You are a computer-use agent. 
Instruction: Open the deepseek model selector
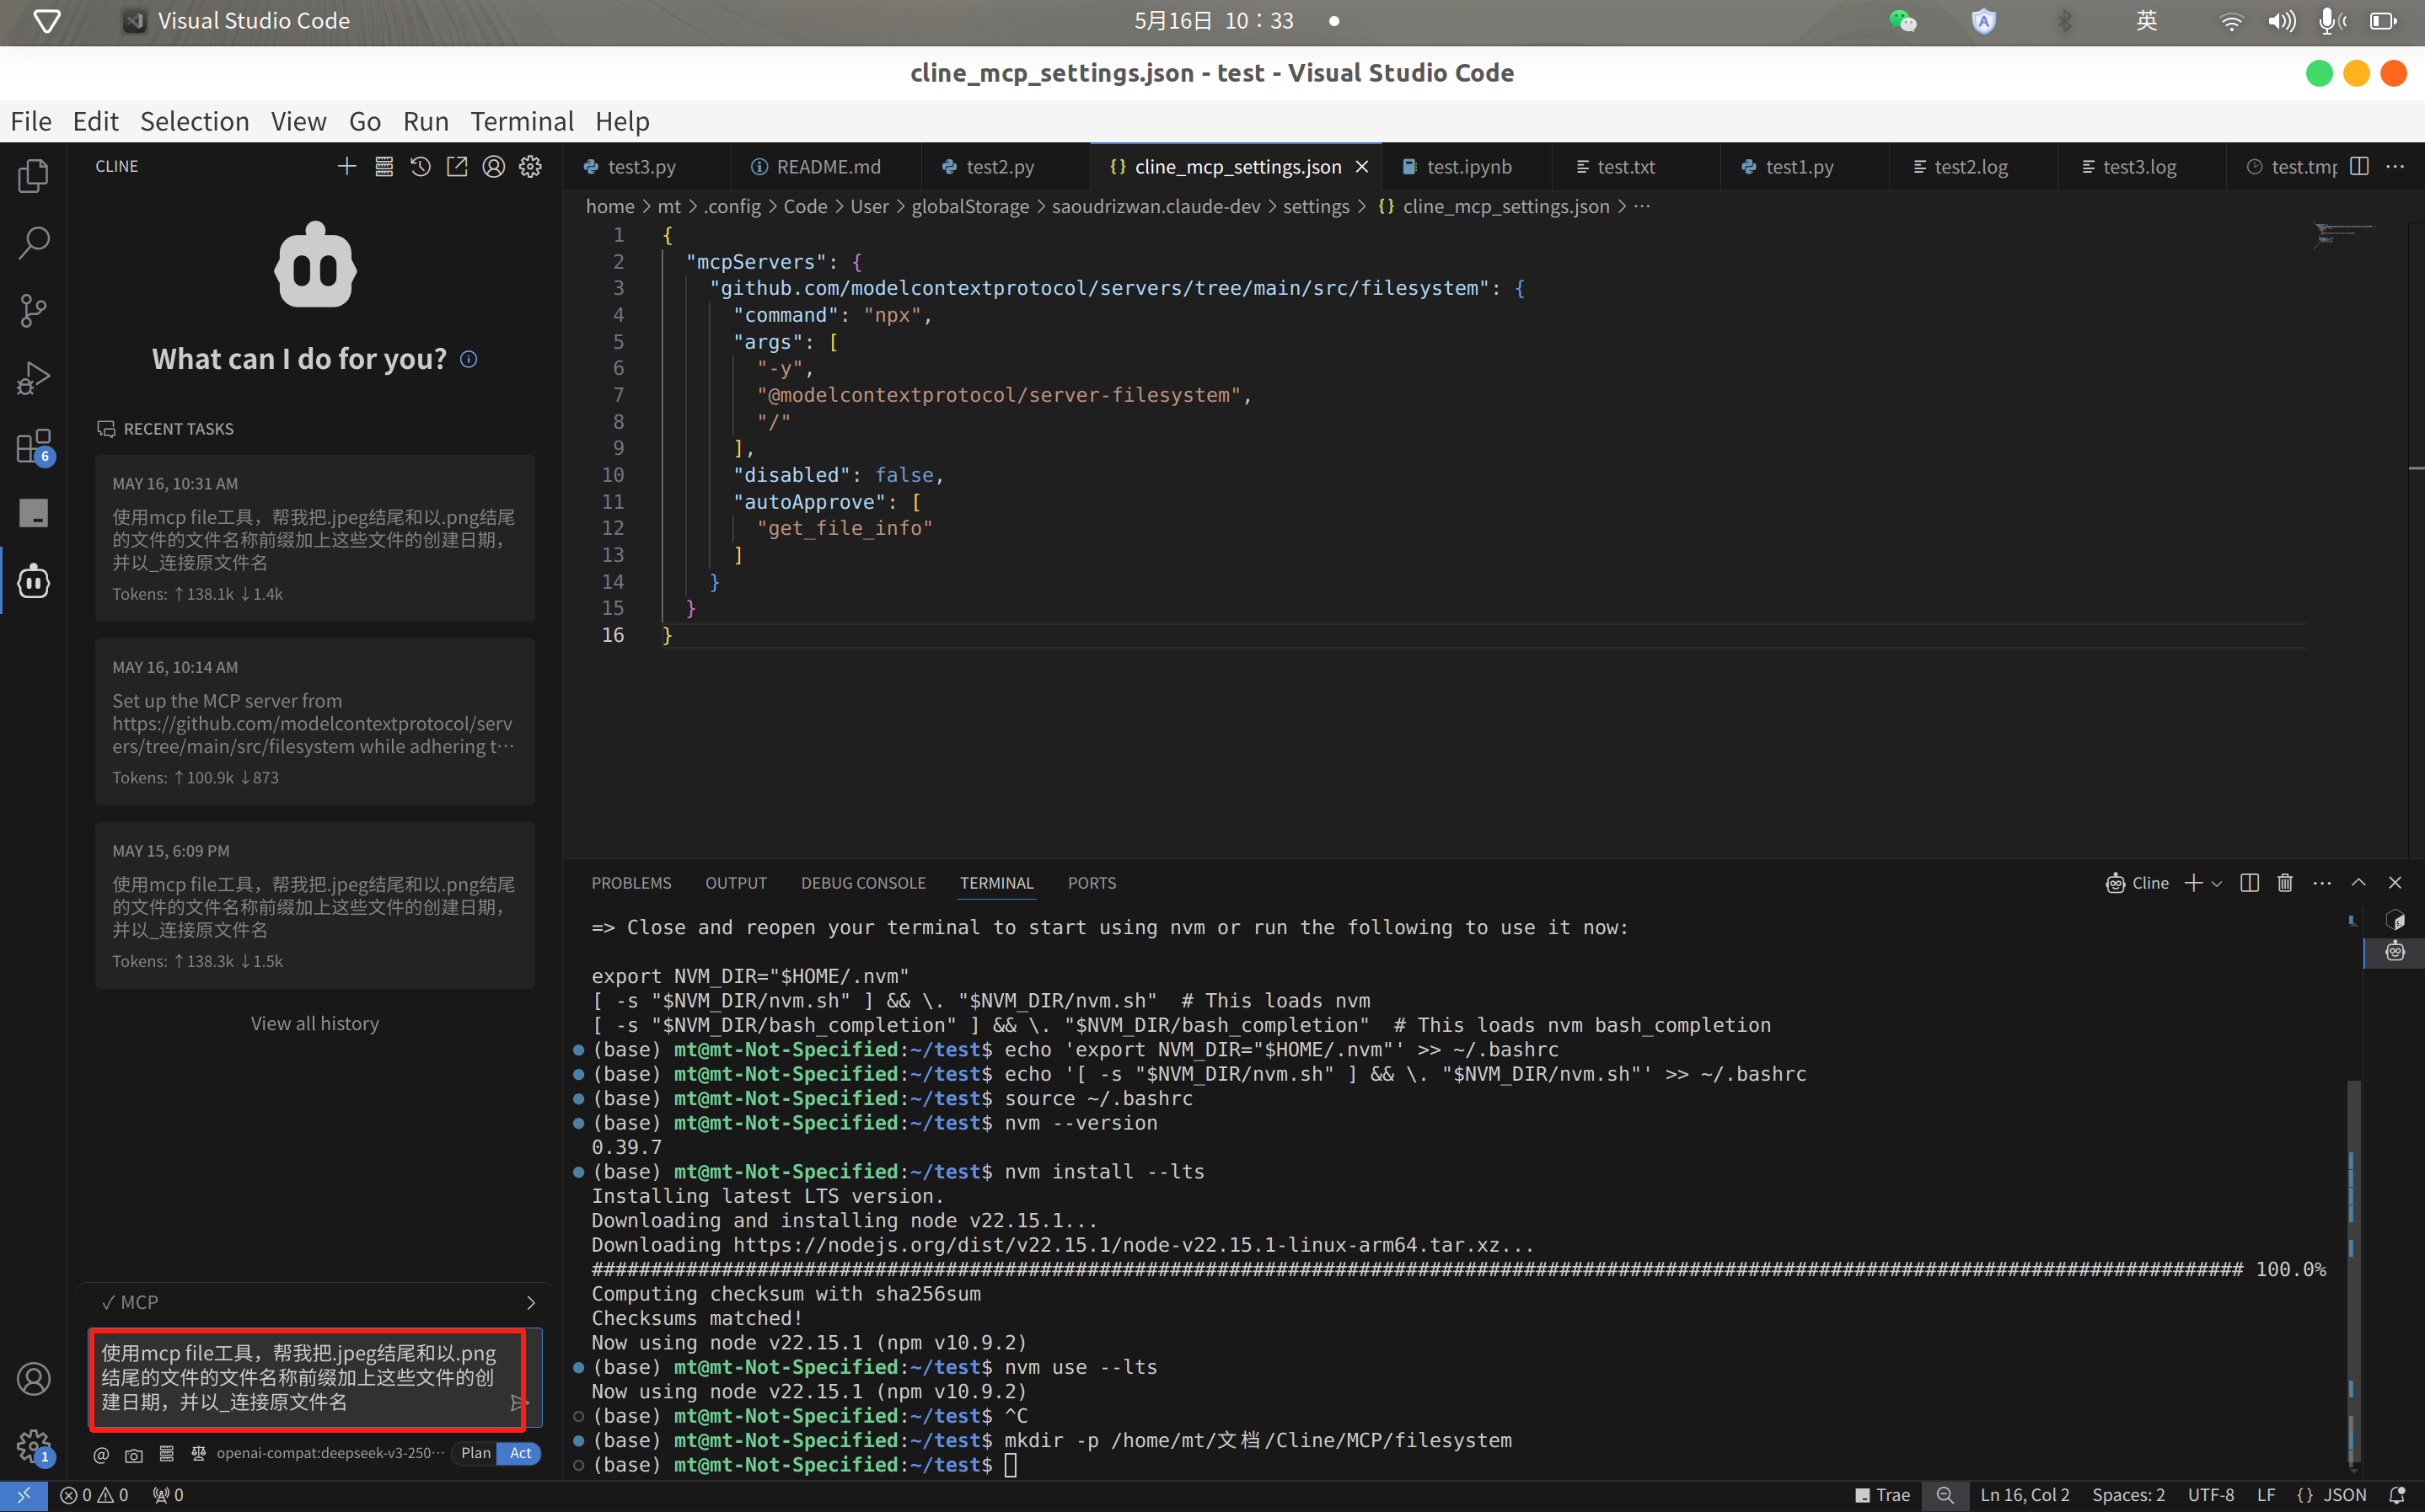pos(330,1453)
